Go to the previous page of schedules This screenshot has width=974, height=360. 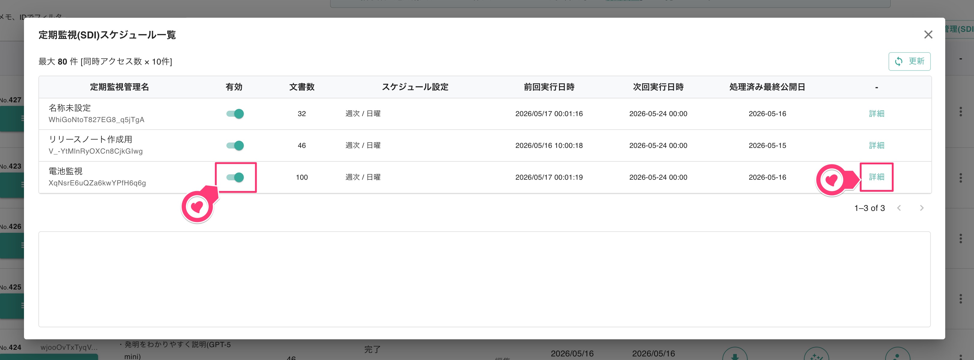pyautogui.click(x=899, y=208)
